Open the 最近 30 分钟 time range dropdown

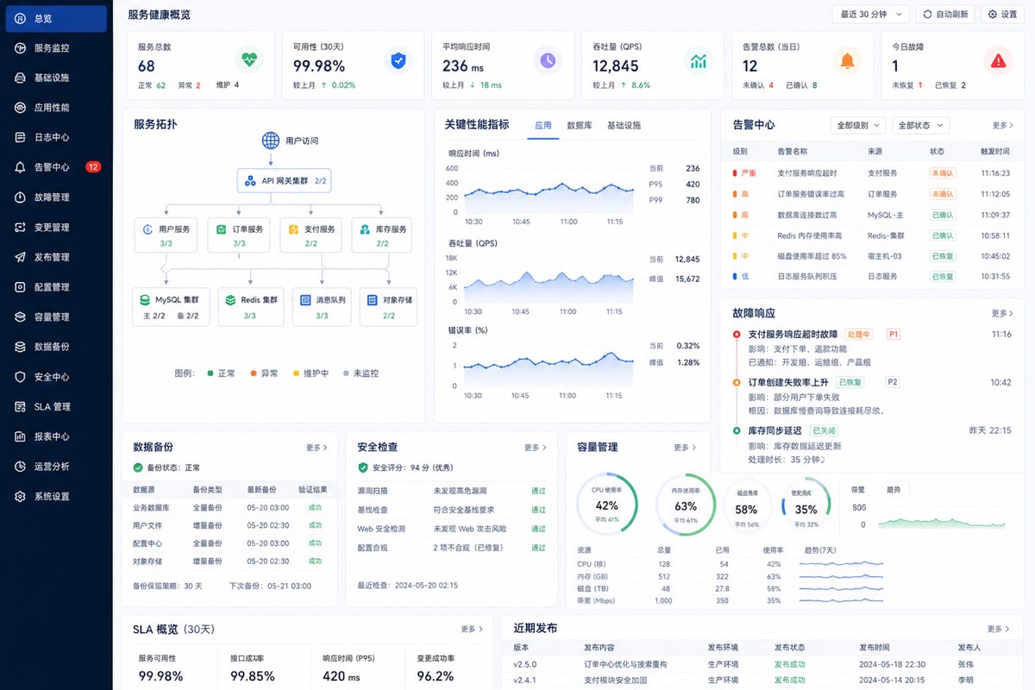[x=870, y=15]
